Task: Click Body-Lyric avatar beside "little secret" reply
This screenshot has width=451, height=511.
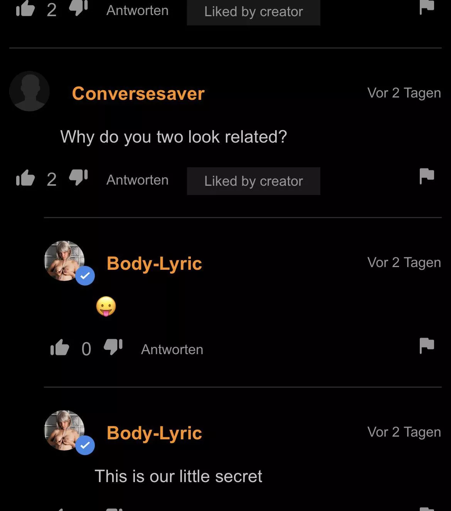Action: (64, 430)
